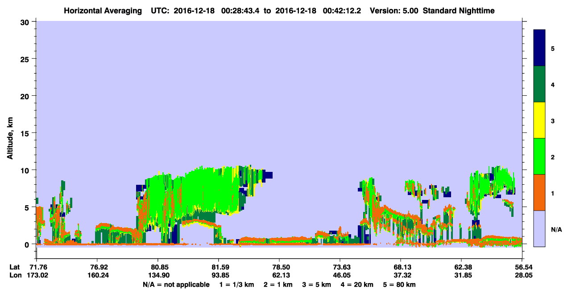Click the colorbar label N/A

click(556, 230)
